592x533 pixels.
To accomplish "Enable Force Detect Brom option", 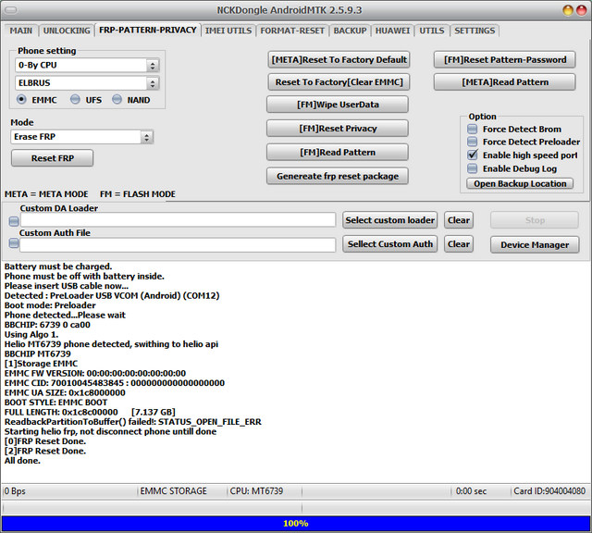I will pyautogui.click(x=473, y=130).
